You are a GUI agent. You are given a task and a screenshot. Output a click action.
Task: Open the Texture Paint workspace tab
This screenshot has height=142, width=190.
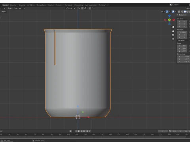coord(41,5)
